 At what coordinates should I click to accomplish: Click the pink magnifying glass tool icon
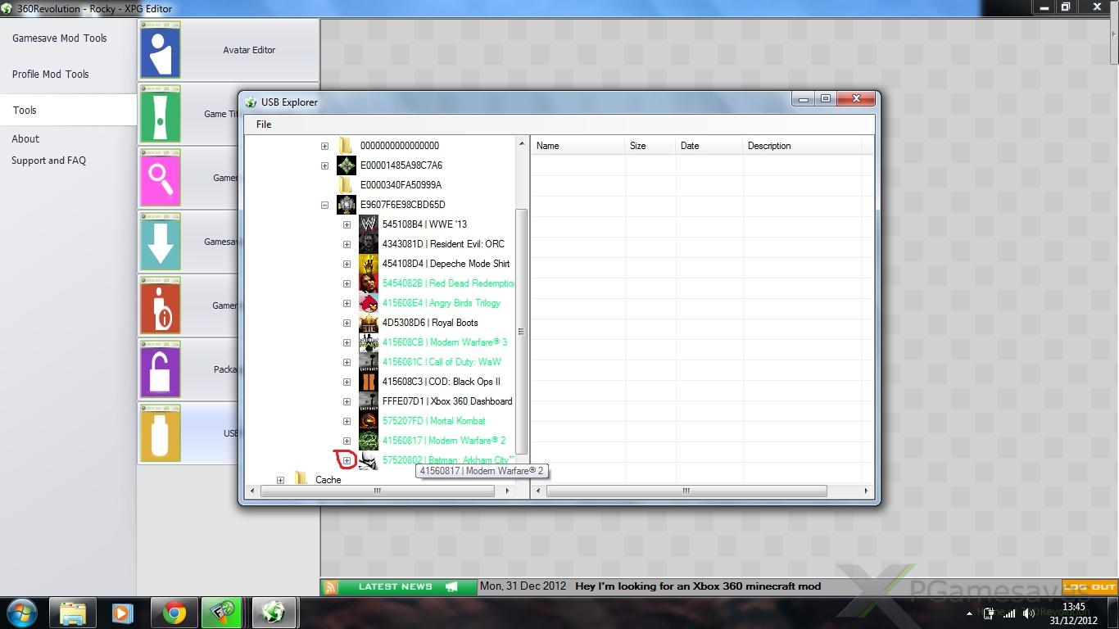[160, 178]
